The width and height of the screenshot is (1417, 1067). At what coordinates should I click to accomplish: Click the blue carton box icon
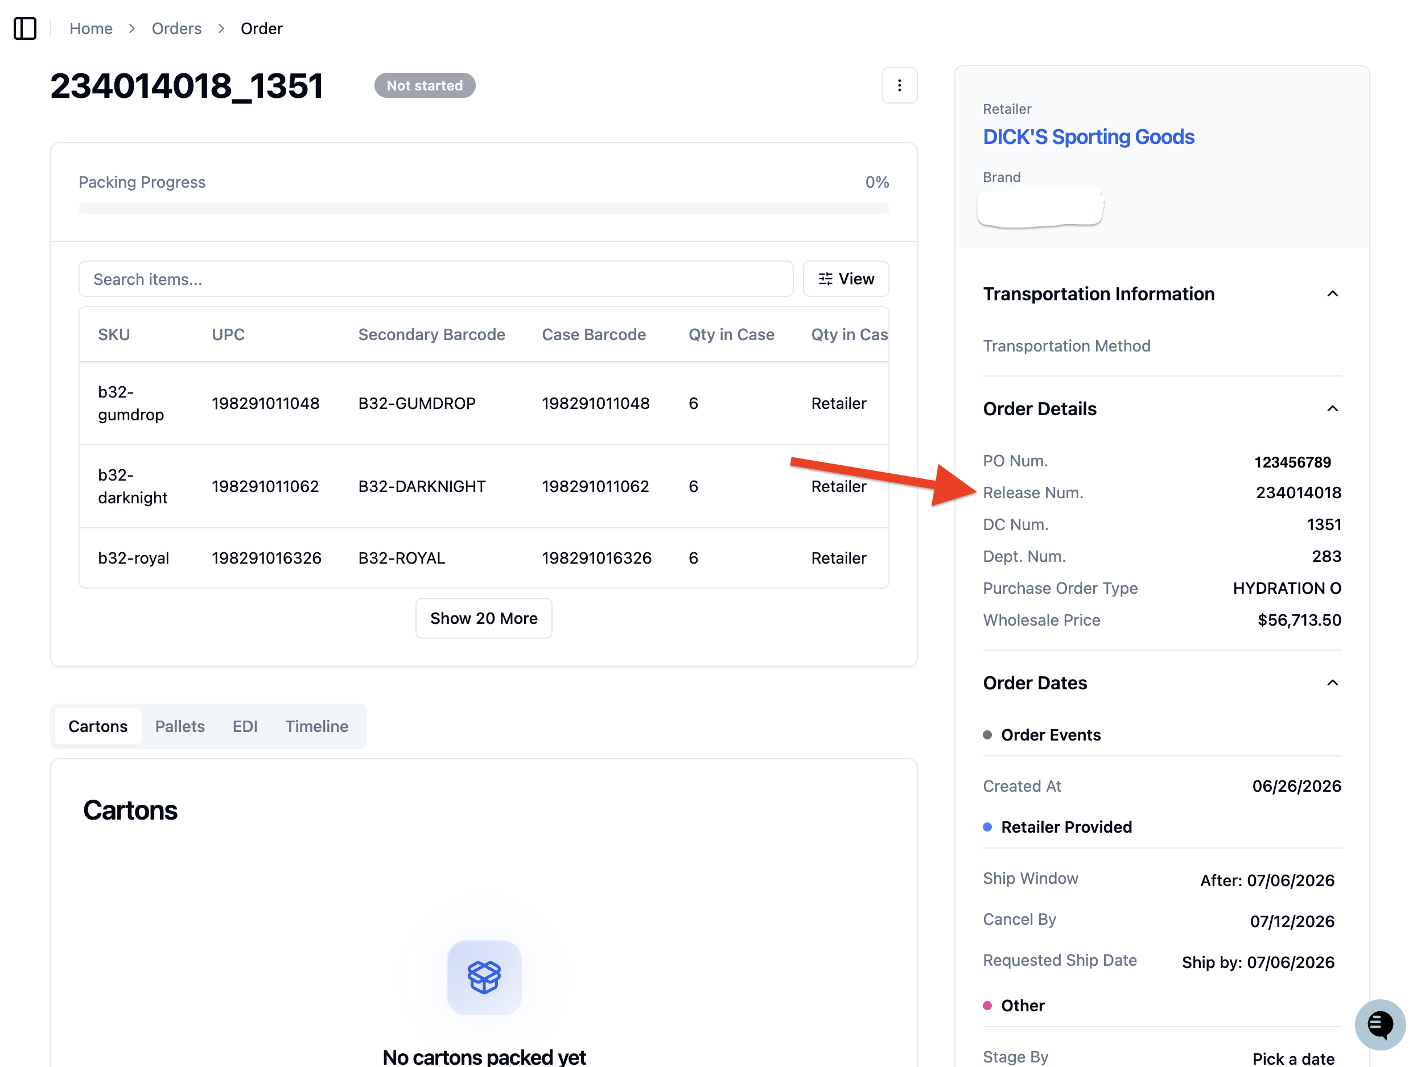(x=484, y=977)
